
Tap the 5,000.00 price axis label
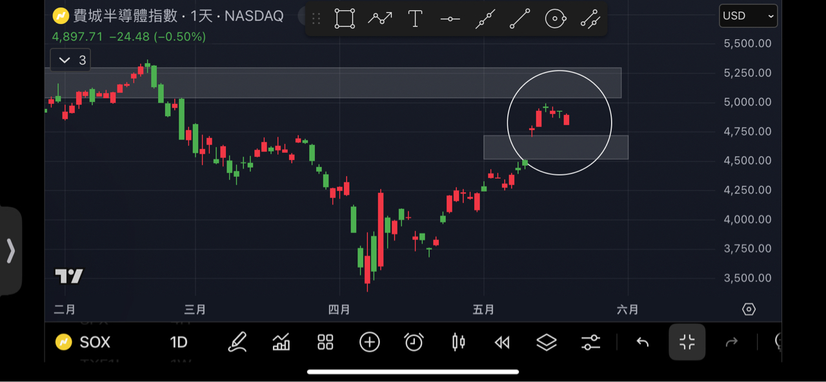coord(747,102)
